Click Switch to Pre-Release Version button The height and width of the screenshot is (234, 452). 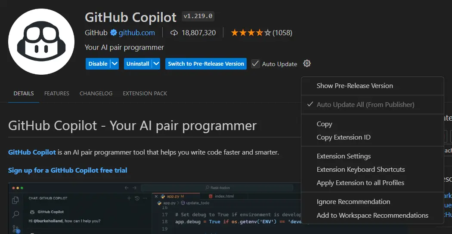tap(206, 64)
